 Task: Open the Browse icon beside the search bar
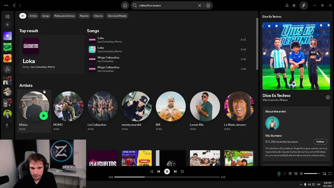click(x=208, y=5)
